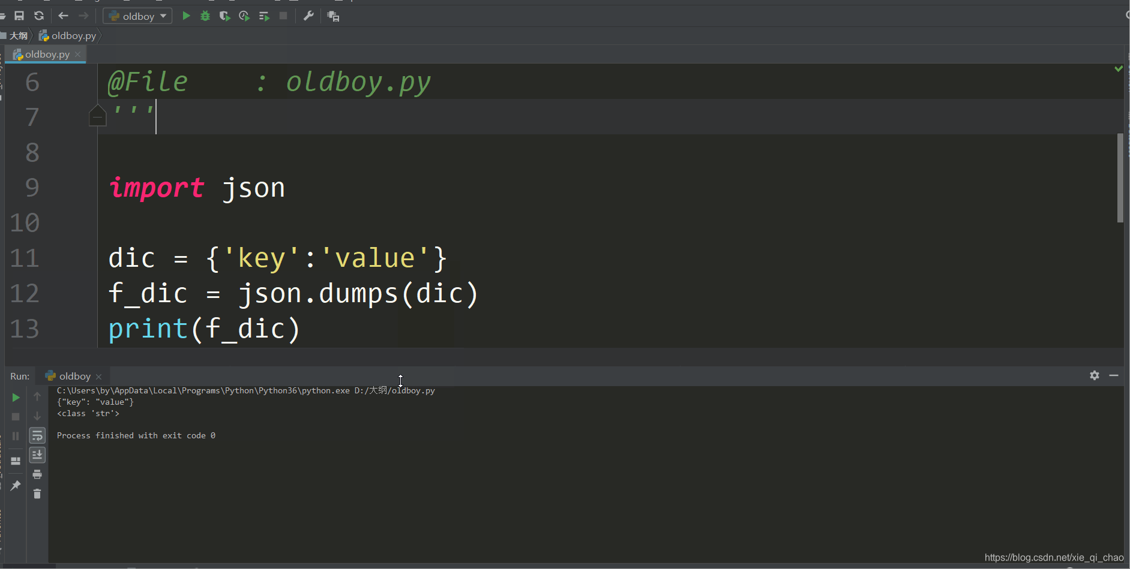Image resolution: width=1130 pixels, height=569 pixels.
Task: Rerun oldboy from Run panel play icon
Action: click(16, 398)
